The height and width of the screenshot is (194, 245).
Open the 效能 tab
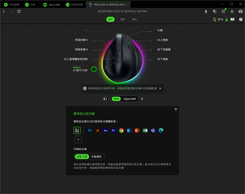coord(123,19)
